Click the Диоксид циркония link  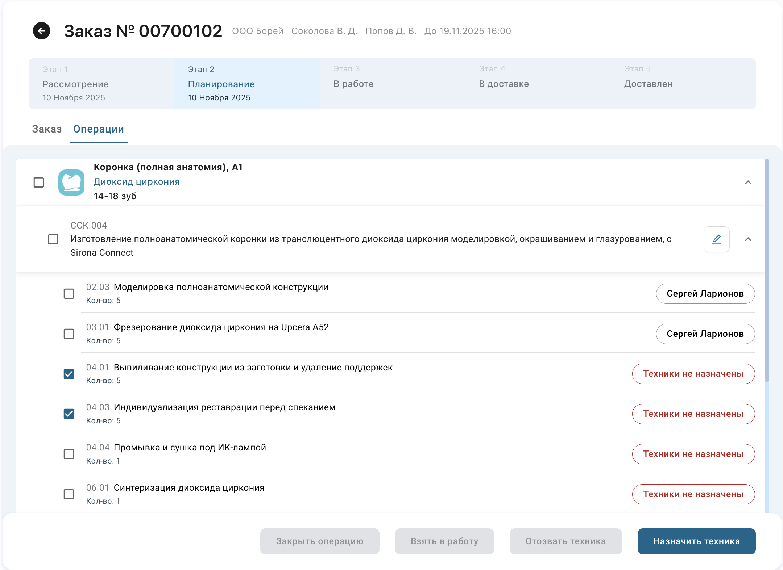tap(137, 182)
